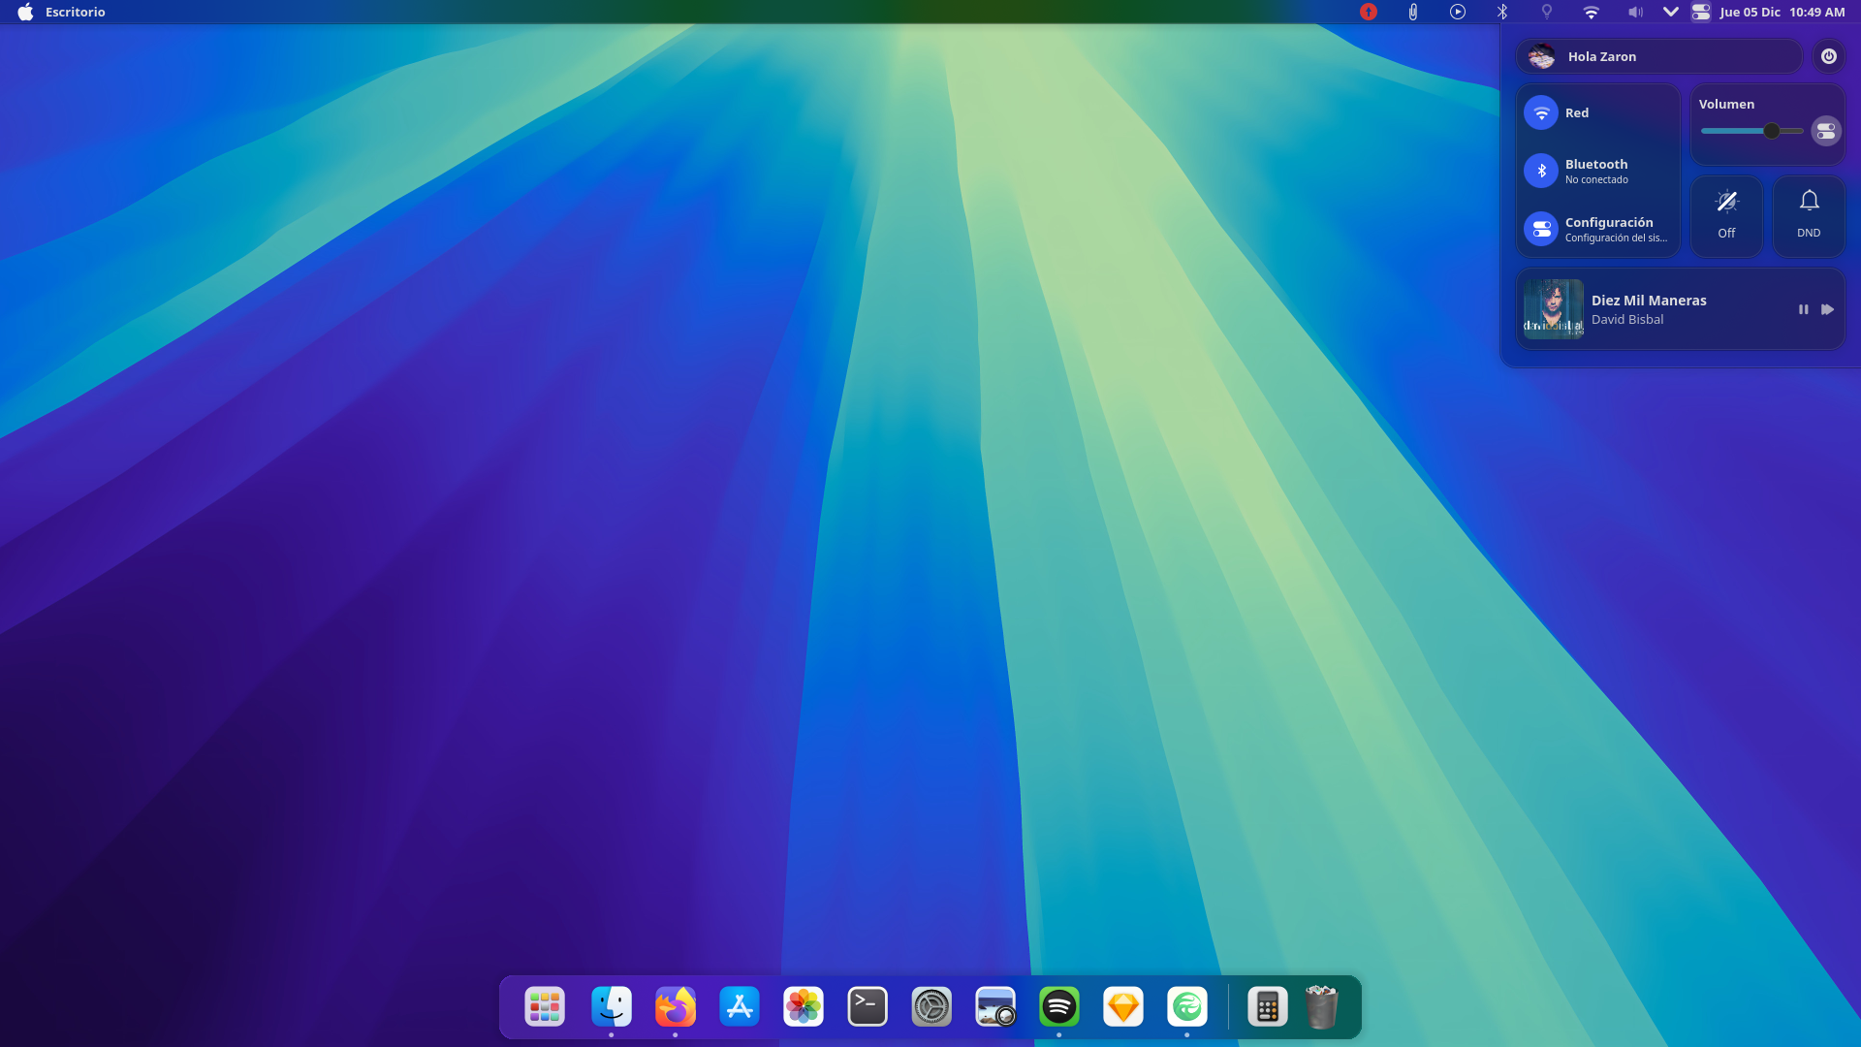Click the Apple logo menu
The width and height of the screenshot is (1861, 1047).
click(x=25, y=12)
